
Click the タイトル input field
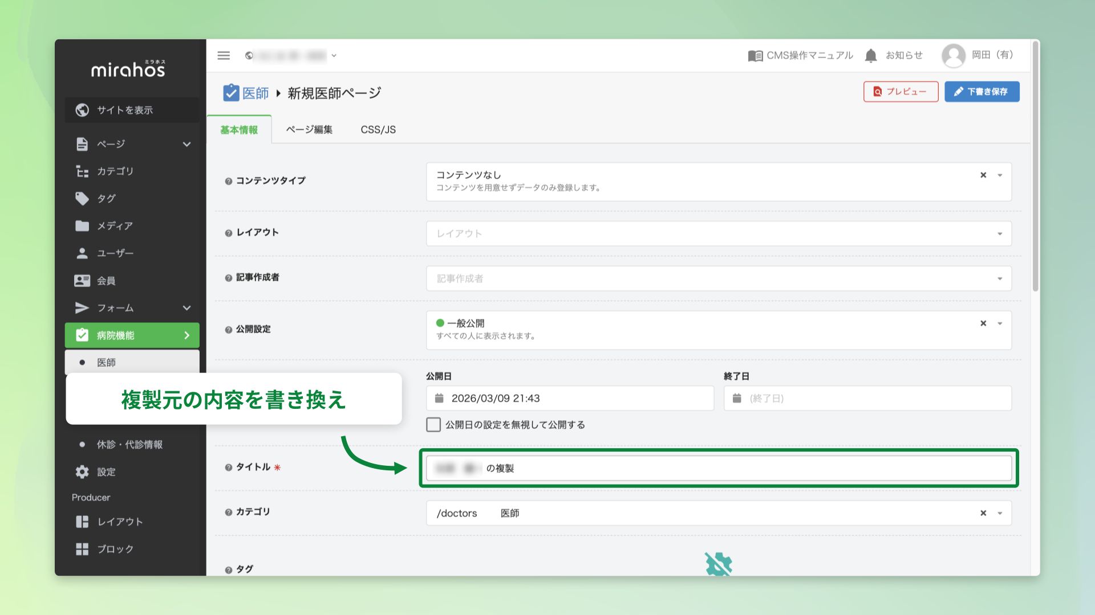click(719, 468)
